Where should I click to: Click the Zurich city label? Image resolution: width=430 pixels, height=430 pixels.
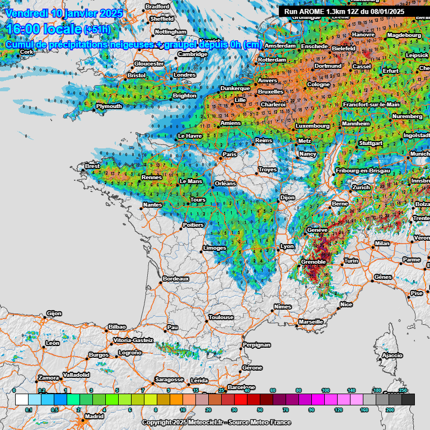361,188
